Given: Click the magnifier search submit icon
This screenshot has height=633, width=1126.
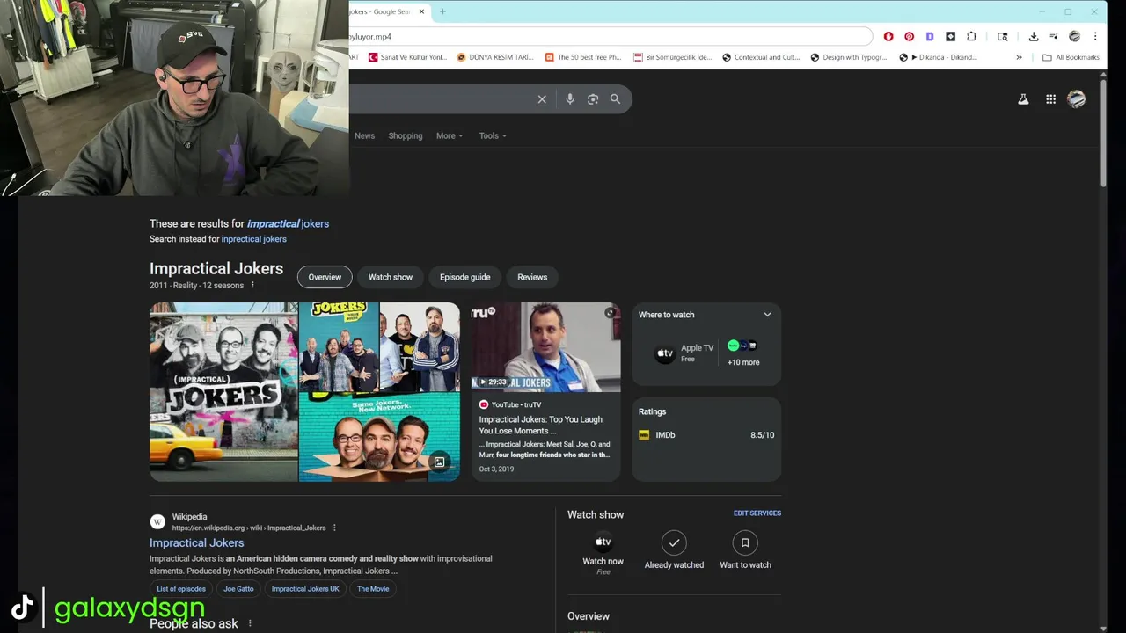Looking at the screenshot, I should [615, 99].
